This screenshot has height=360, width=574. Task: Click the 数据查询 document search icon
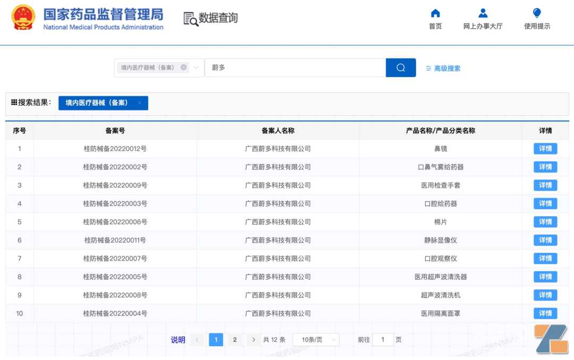[191, 19]
